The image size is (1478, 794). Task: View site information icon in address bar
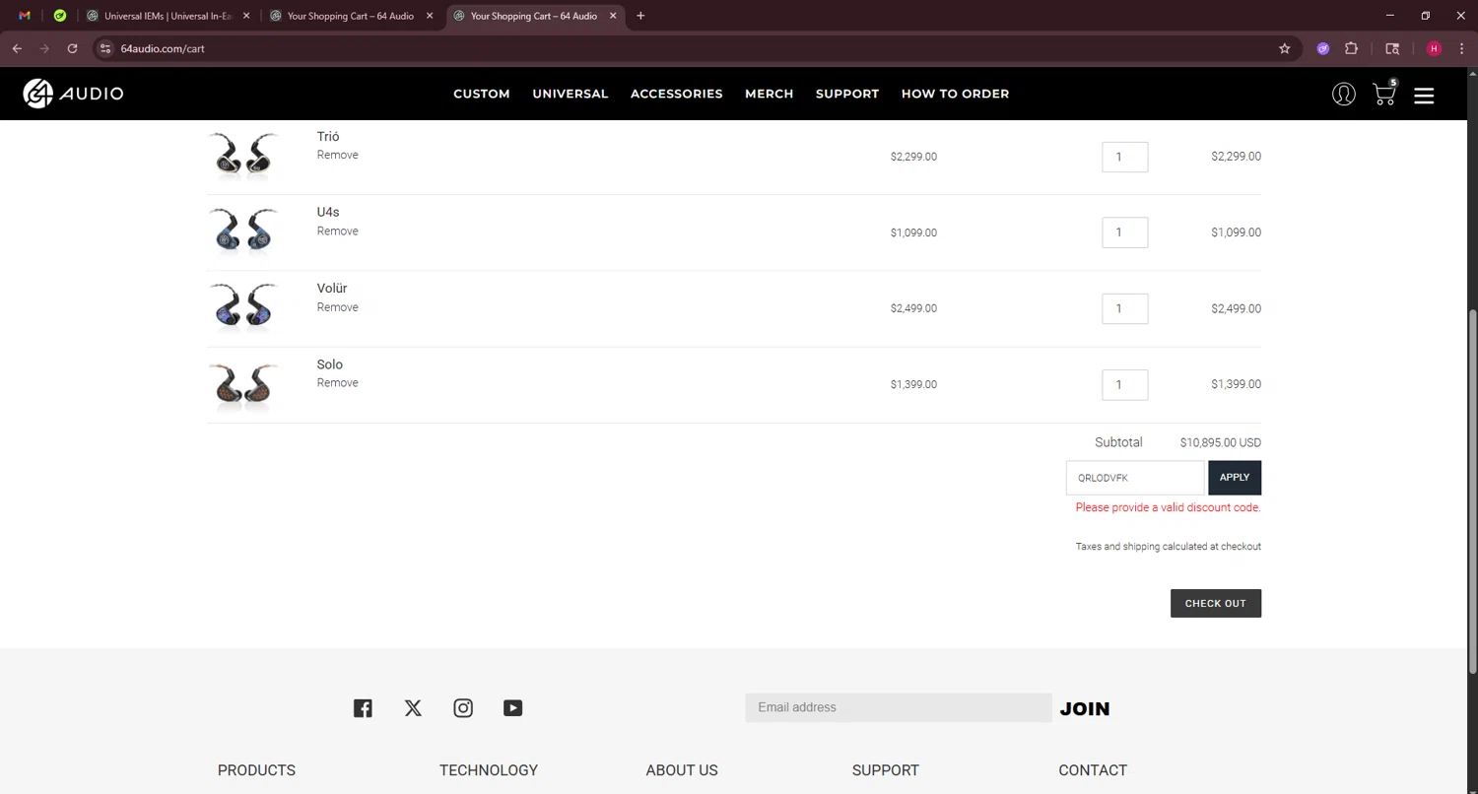point(106,48)
